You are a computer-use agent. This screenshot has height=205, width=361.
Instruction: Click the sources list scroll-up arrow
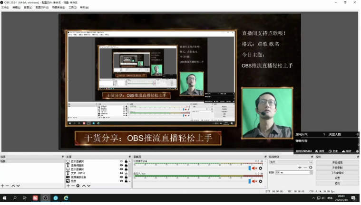coord(130,161)
